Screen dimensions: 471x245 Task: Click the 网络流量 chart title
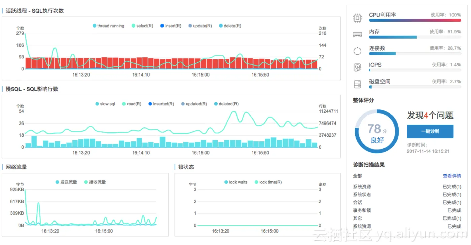click(x=16, y=167)
